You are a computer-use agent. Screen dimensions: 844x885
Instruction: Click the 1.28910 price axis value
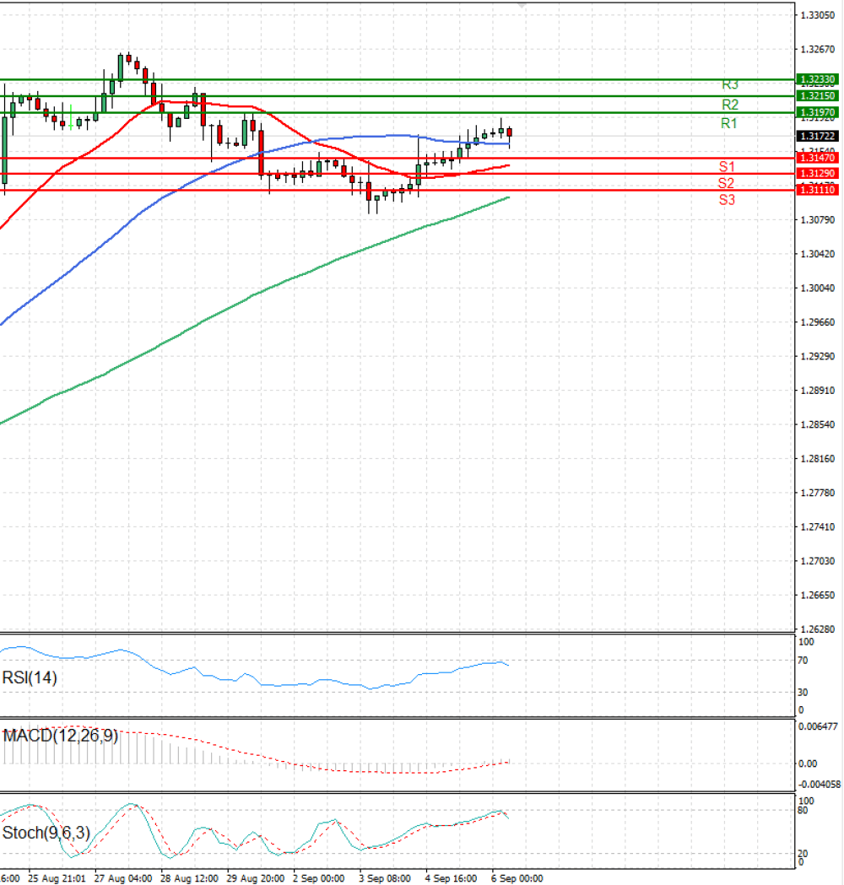point(818,391)
